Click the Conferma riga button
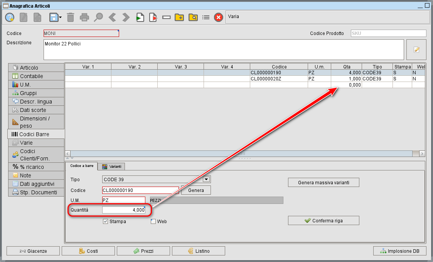 323,220
